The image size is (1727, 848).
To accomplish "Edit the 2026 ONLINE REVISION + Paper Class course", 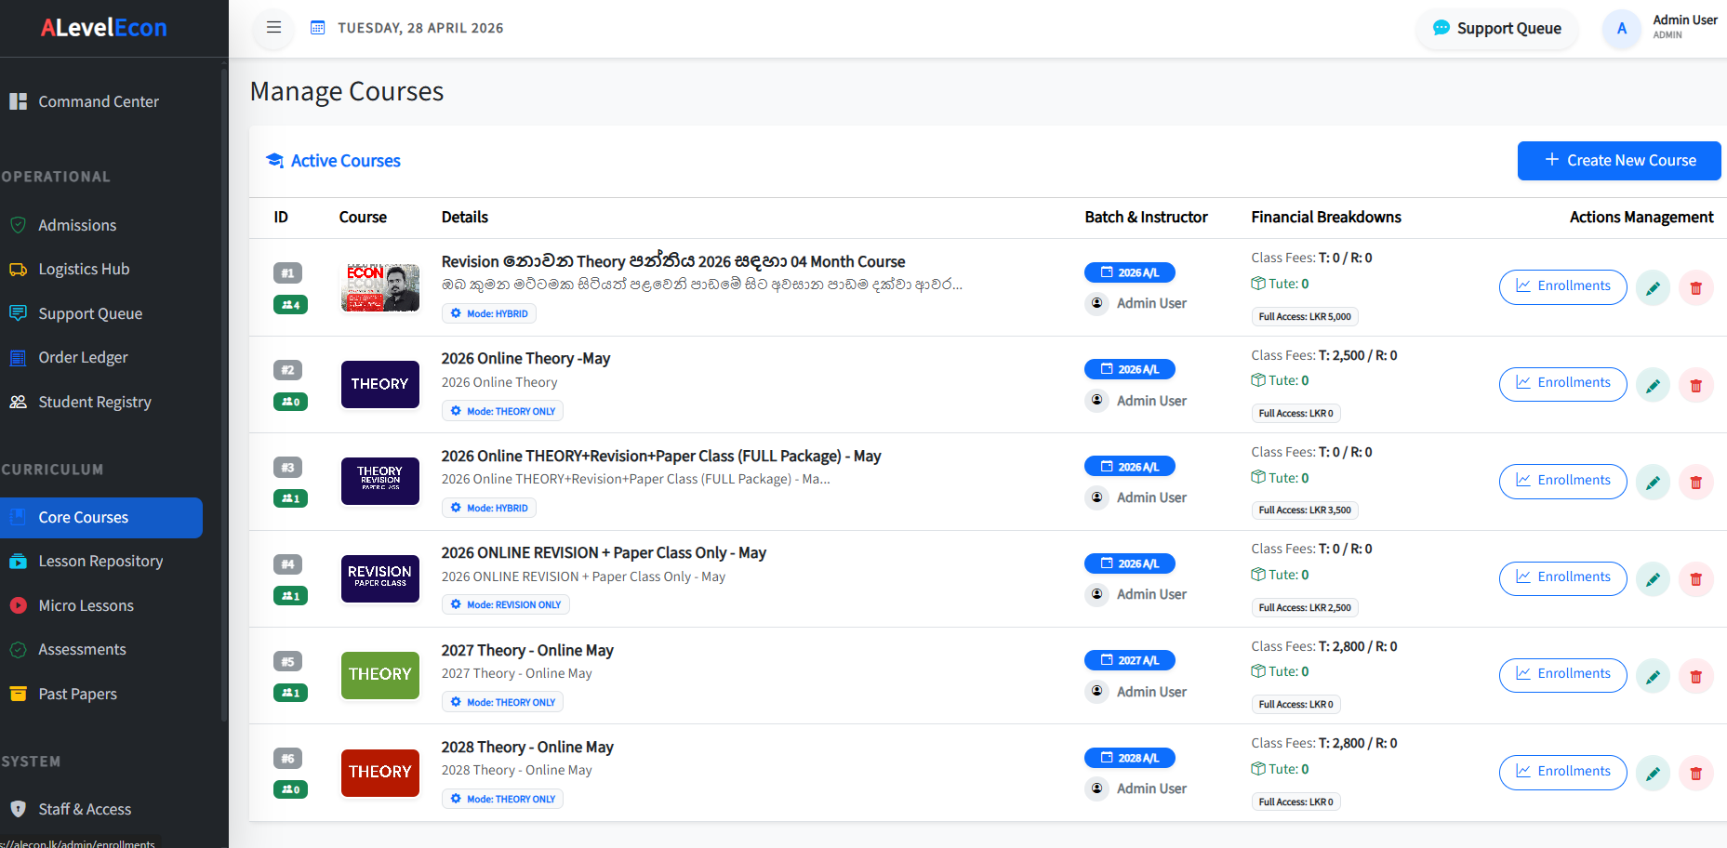I will coord(1653,578).
